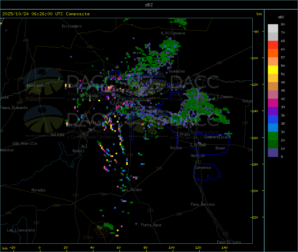Click the magenta swatch in the legend

point(273,103)
